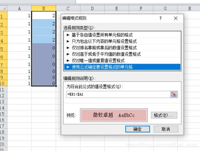Click dark blue cell B5 with 0

pyautogui.click(x=44, y=48)
